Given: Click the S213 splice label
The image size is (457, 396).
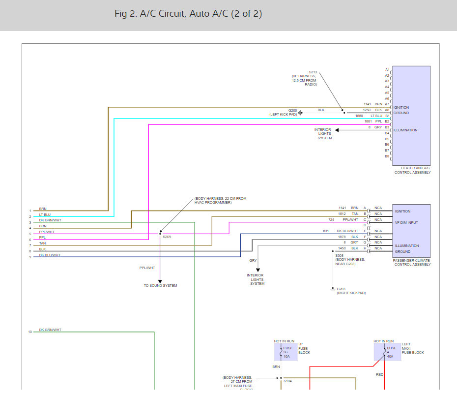Looking at the screenshot, I should point(313,72).
